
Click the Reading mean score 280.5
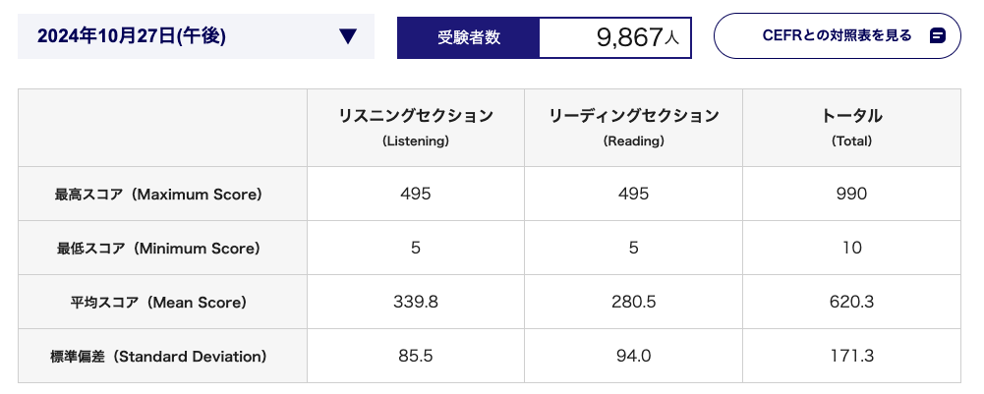pos(634,303)
